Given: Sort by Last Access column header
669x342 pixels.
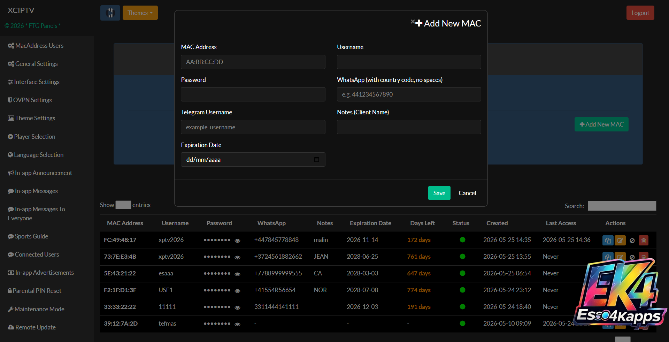Looking at the screenshot, I should click(561, 223).
